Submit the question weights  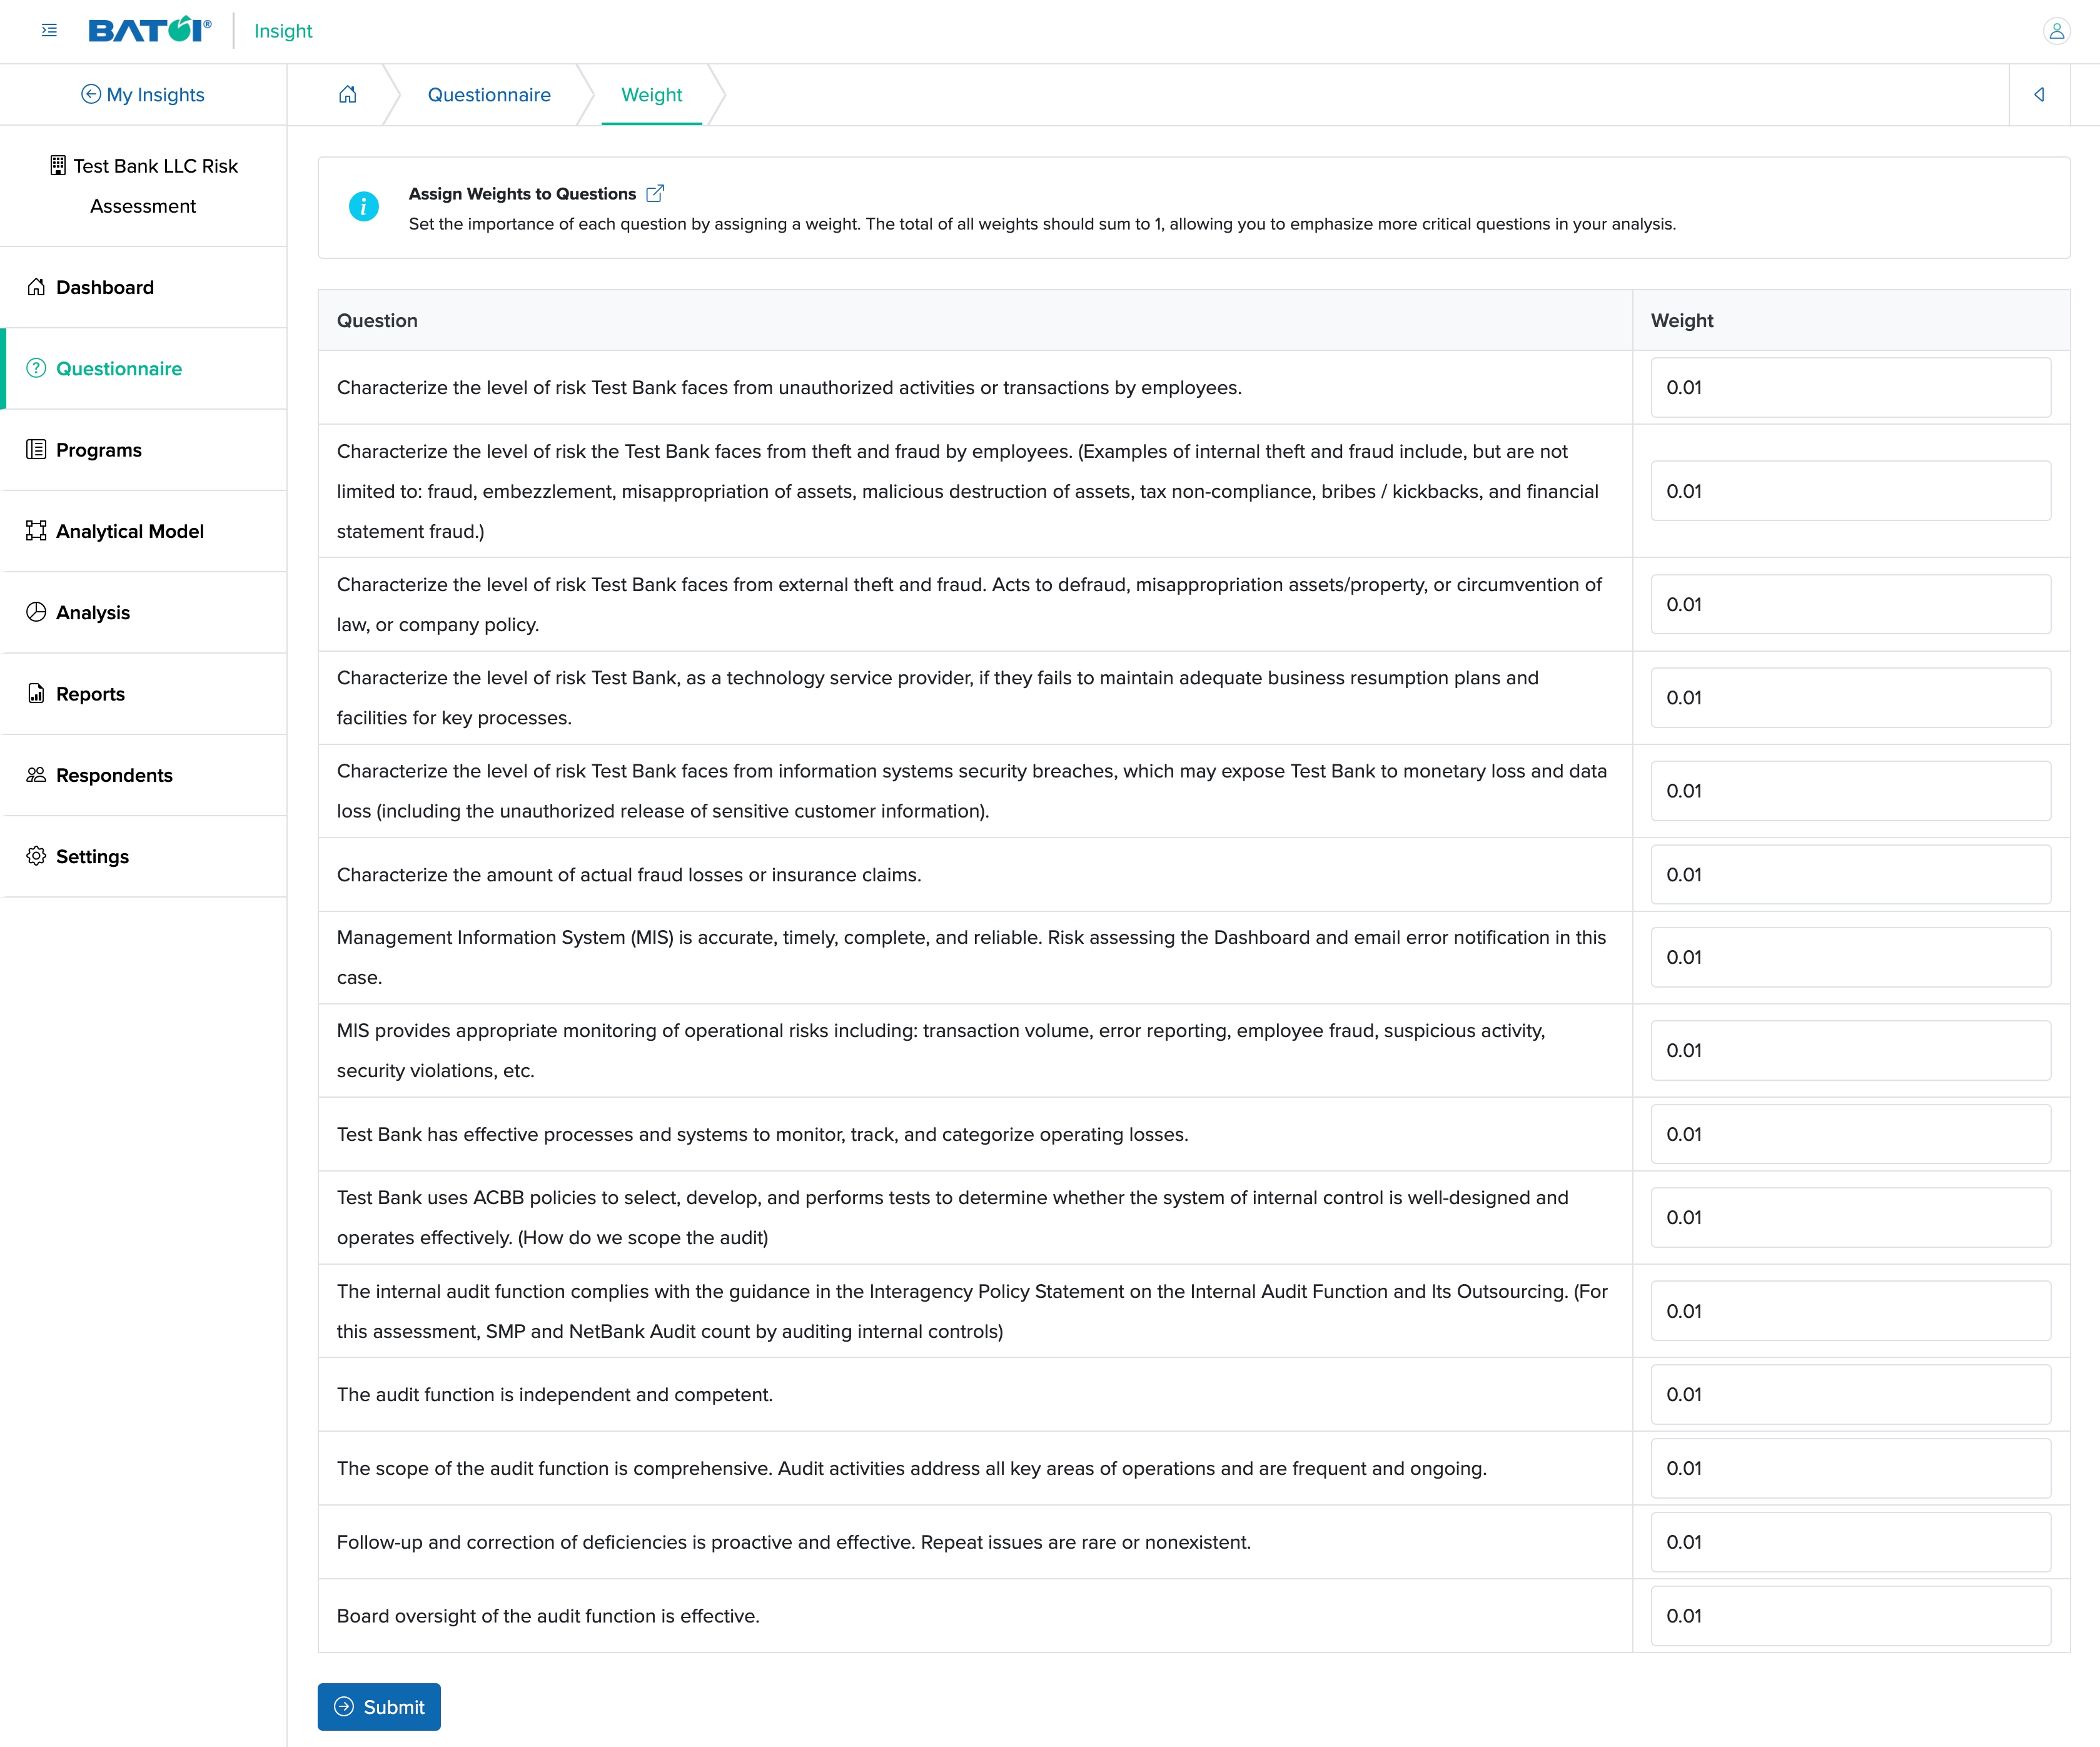tap(379, 1707)
